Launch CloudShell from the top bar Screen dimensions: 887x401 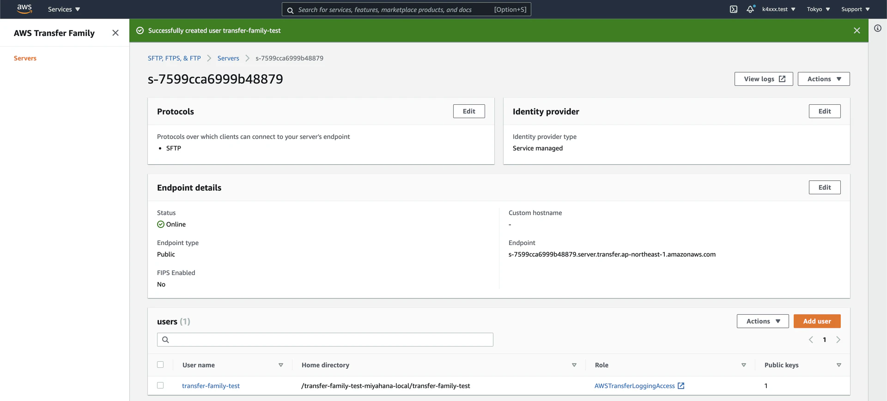point(734,9)
